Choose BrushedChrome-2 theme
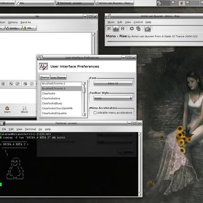The width and height of the screenshot is (203, 203). tap(61, 84)
